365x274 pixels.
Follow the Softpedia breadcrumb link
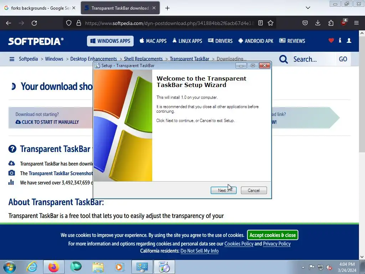click(29, 59)
